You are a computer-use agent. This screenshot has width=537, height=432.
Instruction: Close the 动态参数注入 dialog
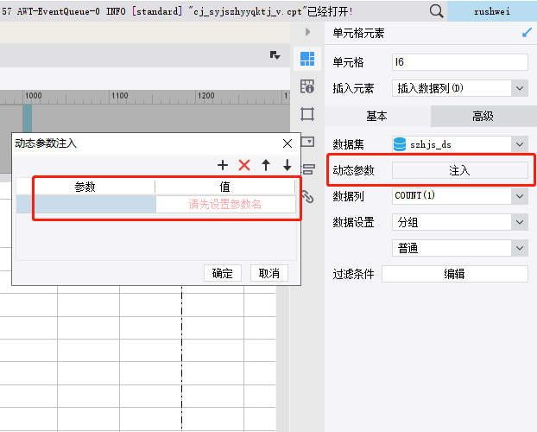[x=287, y=143]
